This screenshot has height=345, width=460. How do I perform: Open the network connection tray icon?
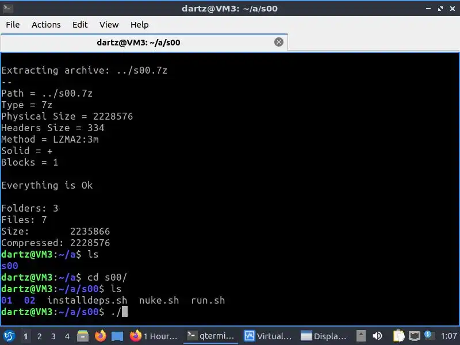point(414,336)
